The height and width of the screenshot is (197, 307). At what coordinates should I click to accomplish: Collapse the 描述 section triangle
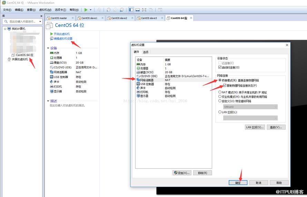pos(48,101)
